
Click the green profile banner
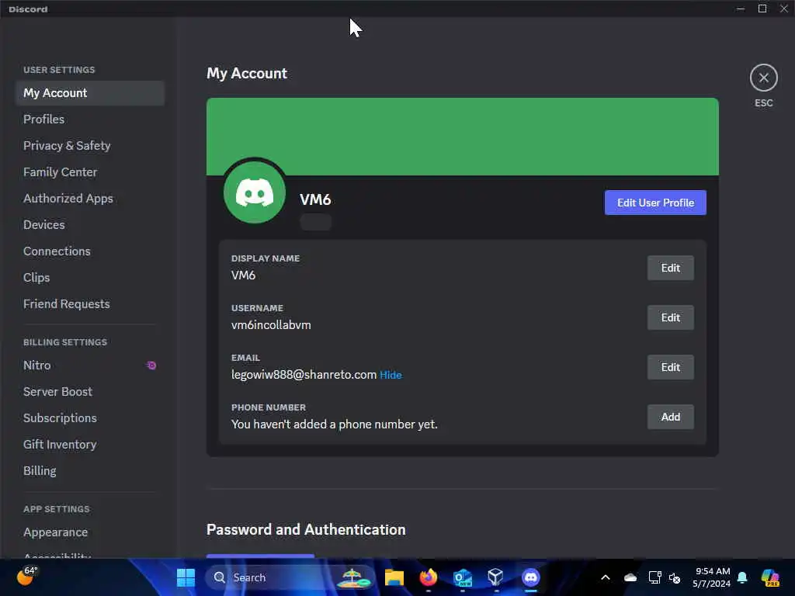[463, 137]
